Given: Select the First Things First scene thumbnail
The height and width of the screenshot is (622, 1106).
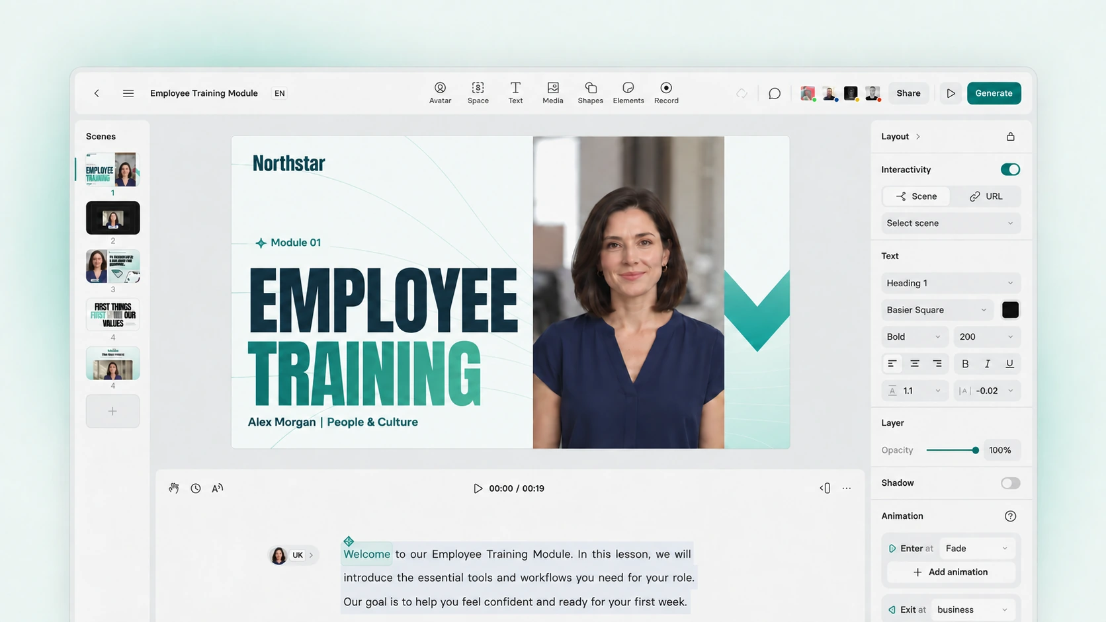Looking at the screenshot, I should click(x=112, y=315).
